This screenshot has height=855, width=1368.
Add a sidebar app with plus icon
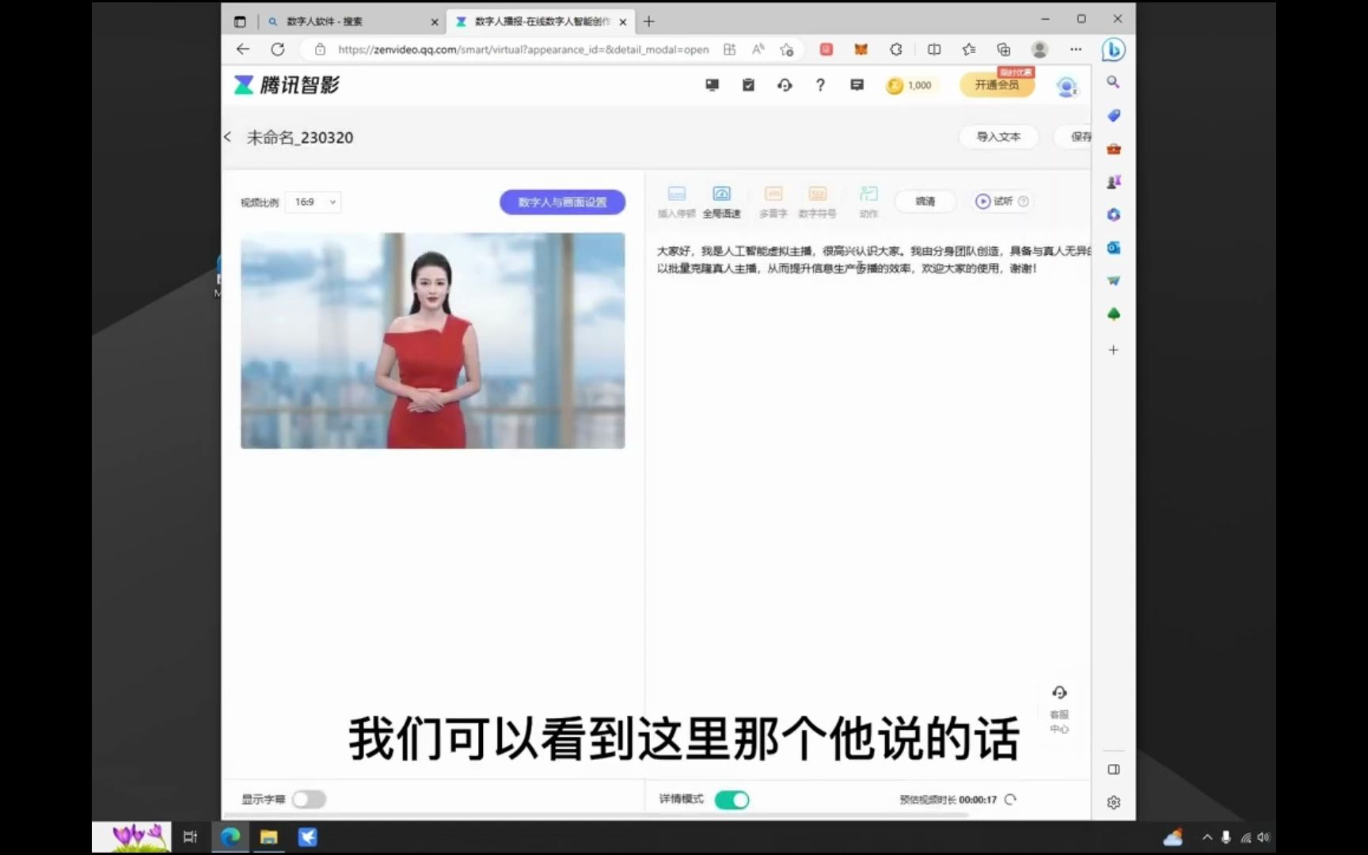point(1113,350)
